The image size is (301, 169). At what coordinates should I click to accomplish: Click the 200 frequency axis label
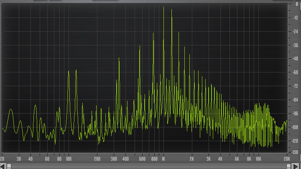point(97,159)
